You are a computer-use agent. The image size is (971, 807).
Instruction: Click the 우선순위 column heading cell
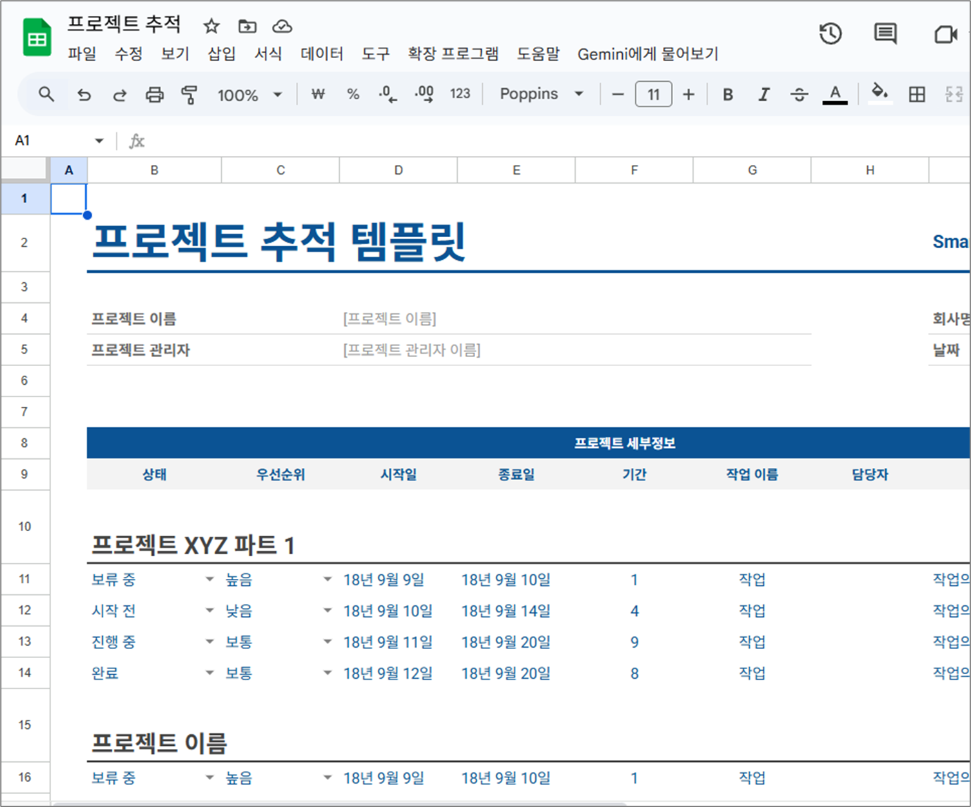point(280,474)
